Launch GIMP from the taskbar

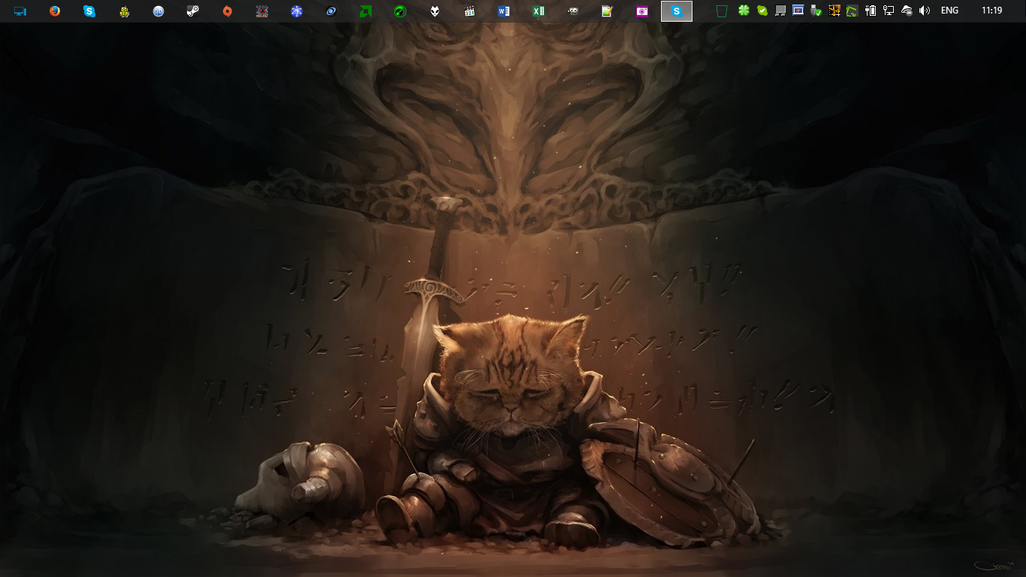point(573,11)
